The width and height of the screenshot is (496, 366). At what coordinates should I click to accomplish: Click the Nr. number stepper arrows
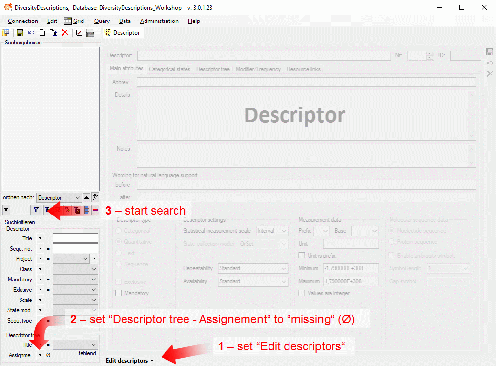[x=429, y=55]
